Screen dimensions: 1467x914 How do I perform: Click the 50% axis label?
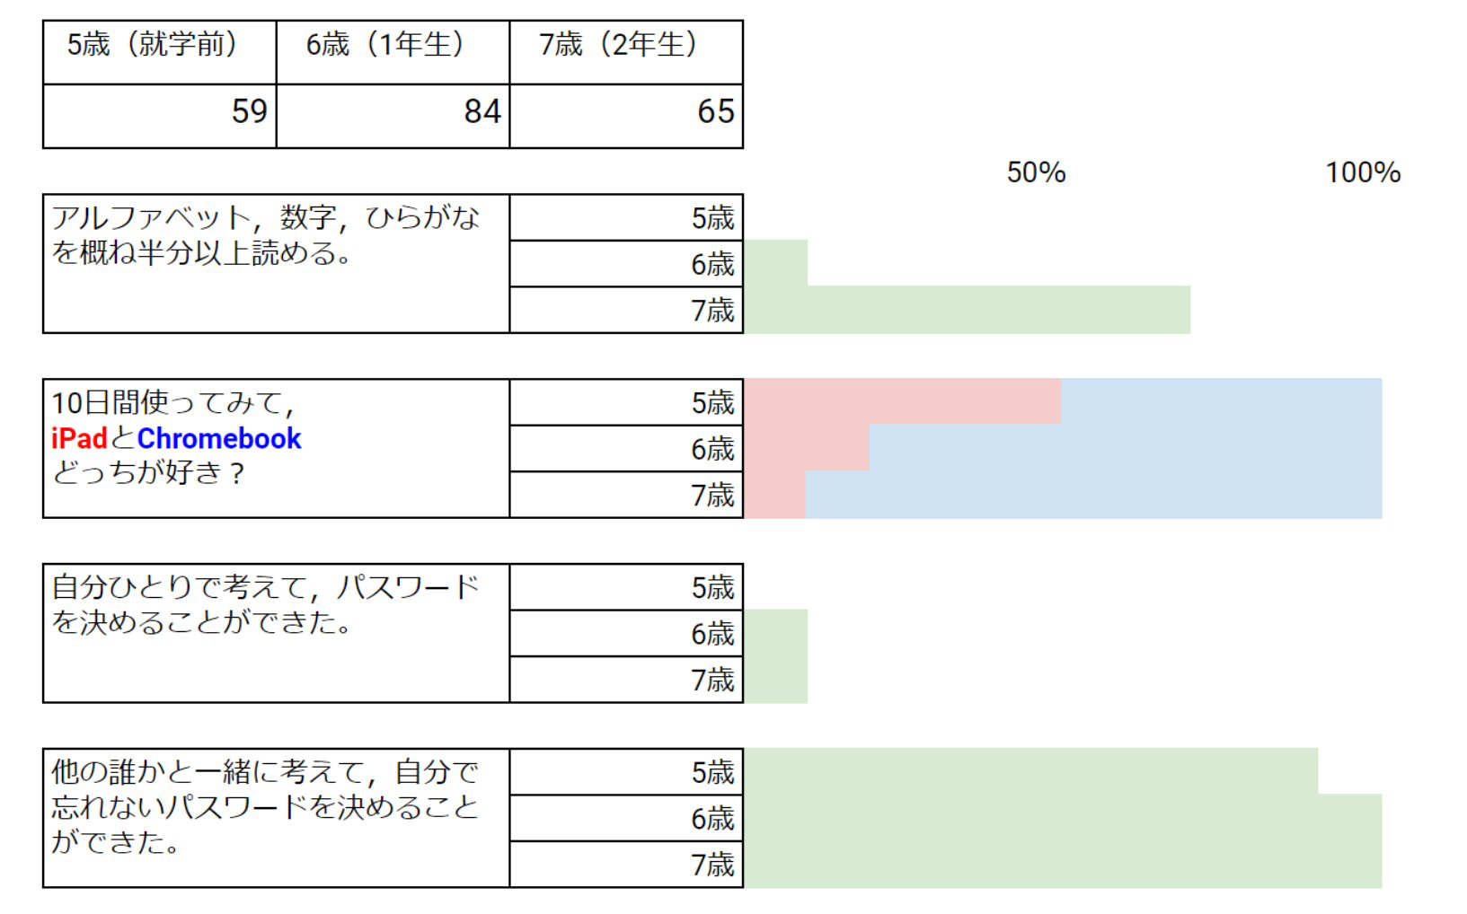pyautogui.click(x=1036, y=172)
